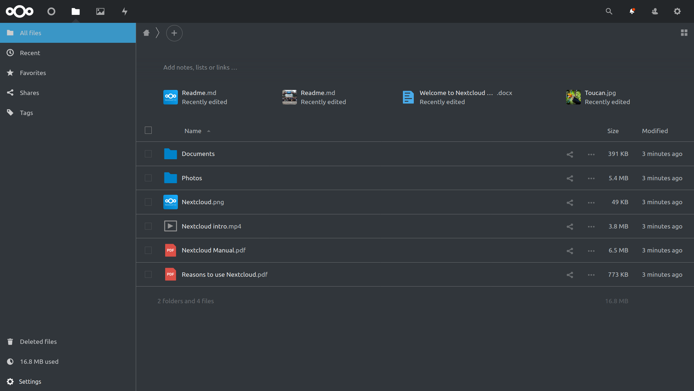
Task: Open more actions for Nextcloud.png
Action: [x=591, y=202]
